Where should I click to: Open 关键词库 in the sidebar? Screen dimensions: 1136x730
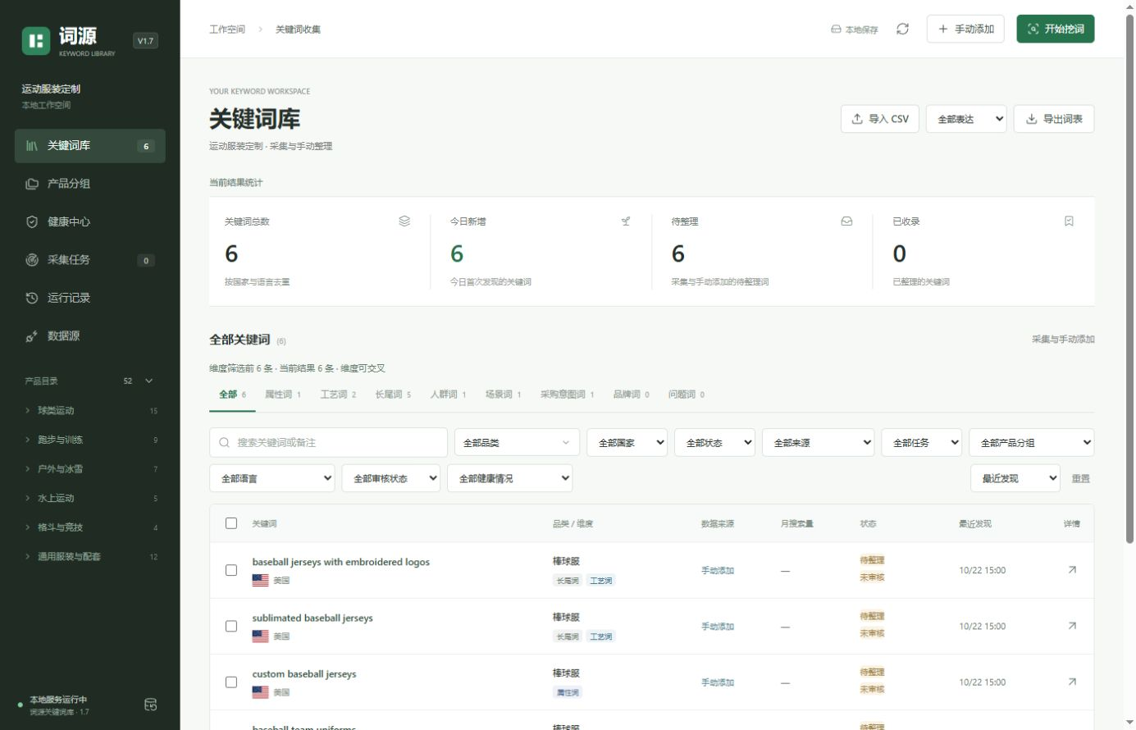[x=90, y=146]
